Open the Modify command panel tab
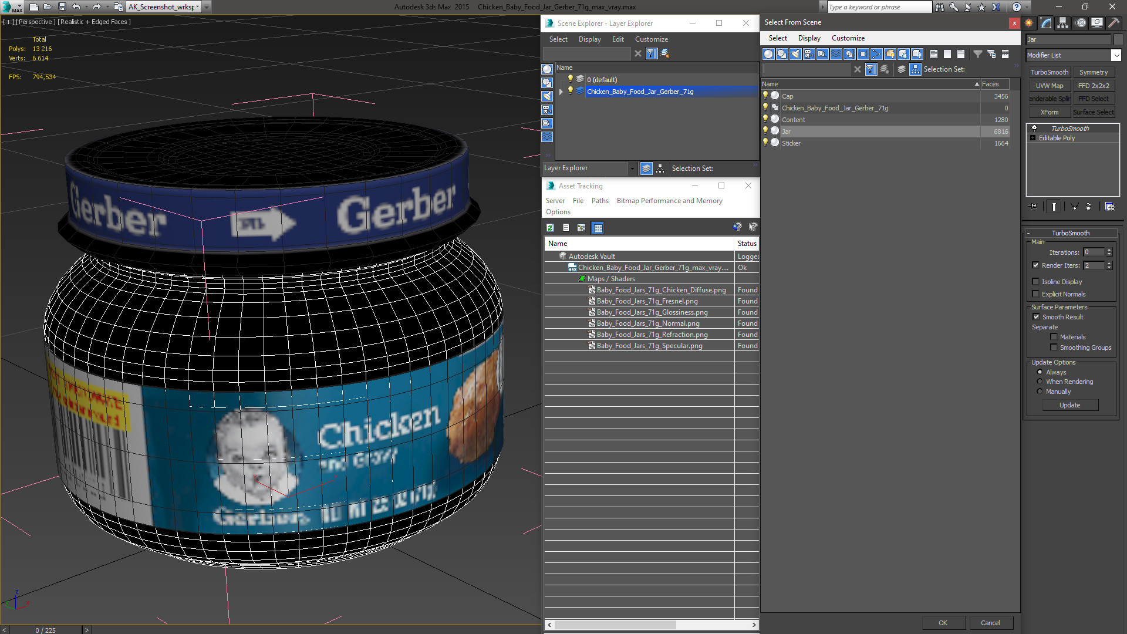Screen dimensions: 1127x634 click(x=1046, y=23)
